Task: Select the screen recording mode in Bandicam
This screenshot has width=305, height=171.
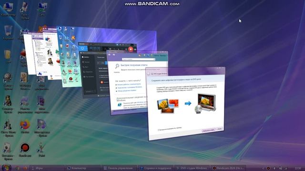Action: click(82, 48)
